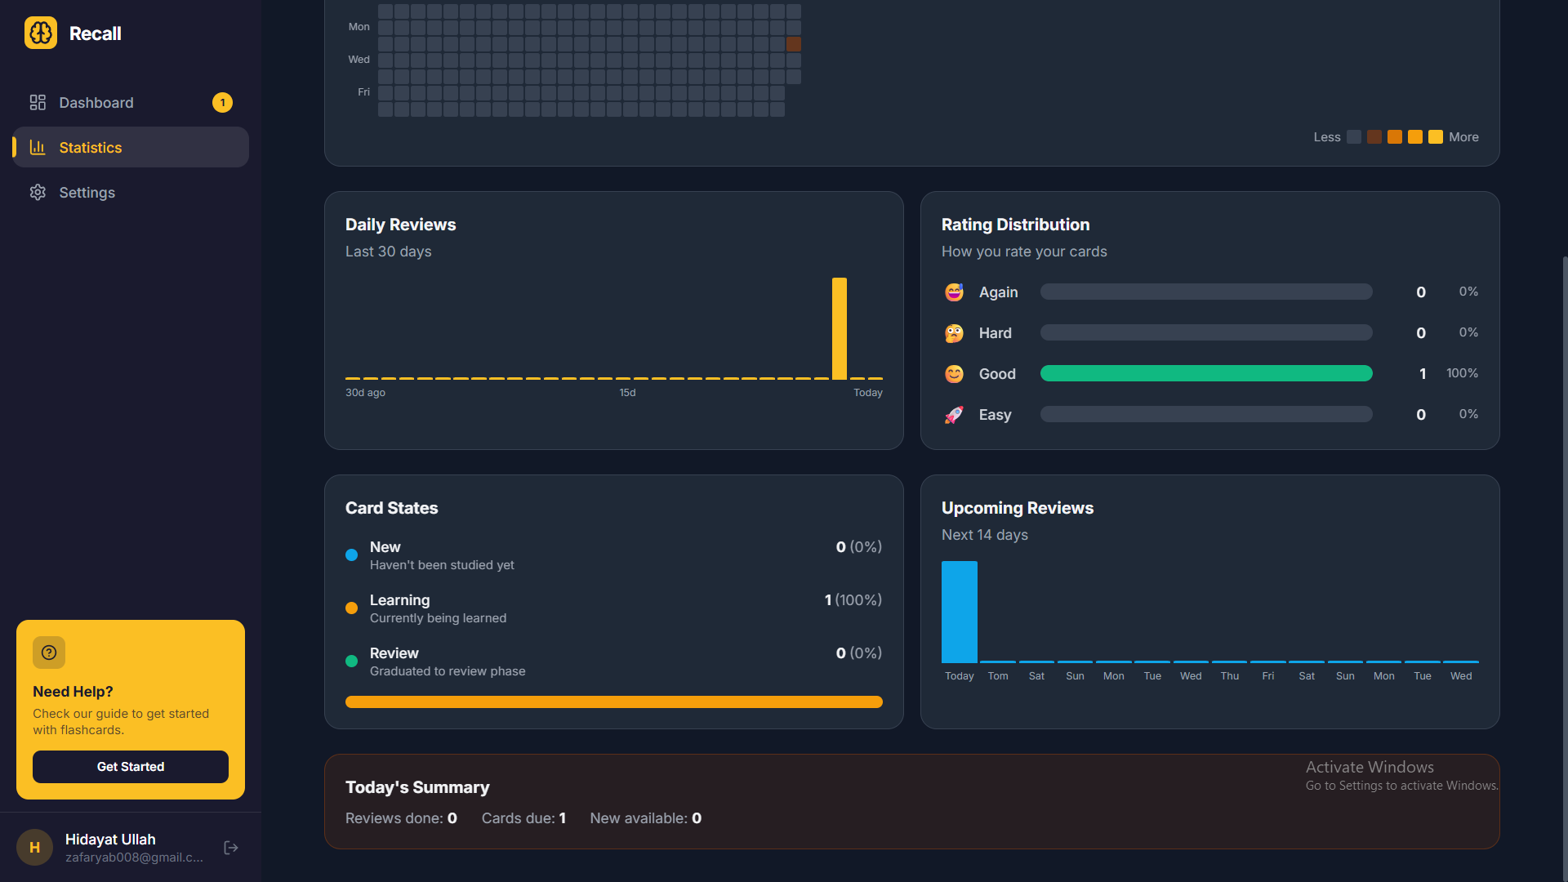Viewport: 1568px width, 882px height.
Task: Click the Dashboard grid icon
Action: (x=38, y=102)
